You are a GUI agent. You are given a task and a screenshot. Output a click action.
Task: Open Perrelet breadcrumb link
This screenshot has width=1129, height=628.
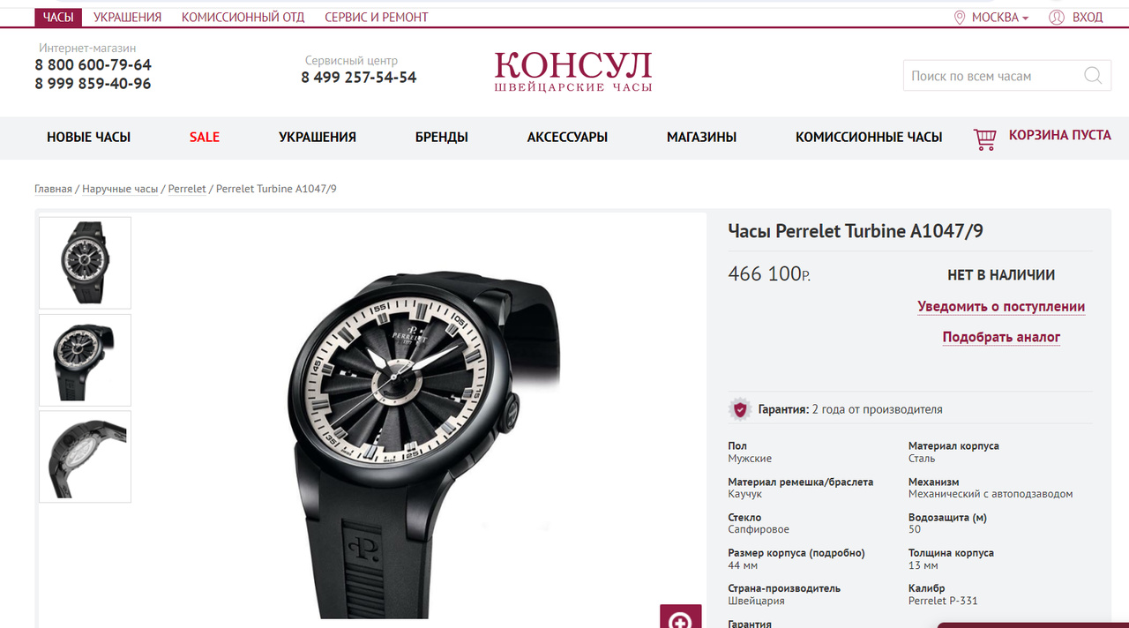(187, 189)
